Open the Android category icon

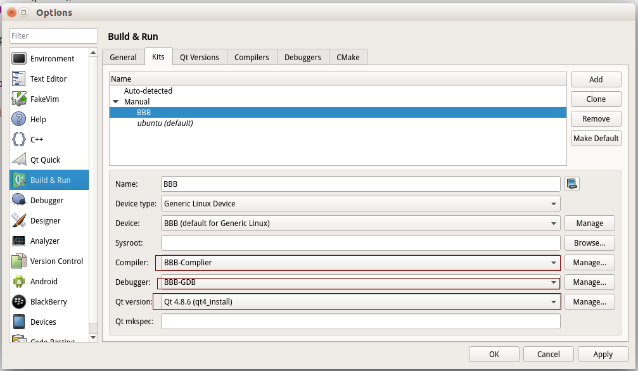pyautogui.click(x=19, y=281)
